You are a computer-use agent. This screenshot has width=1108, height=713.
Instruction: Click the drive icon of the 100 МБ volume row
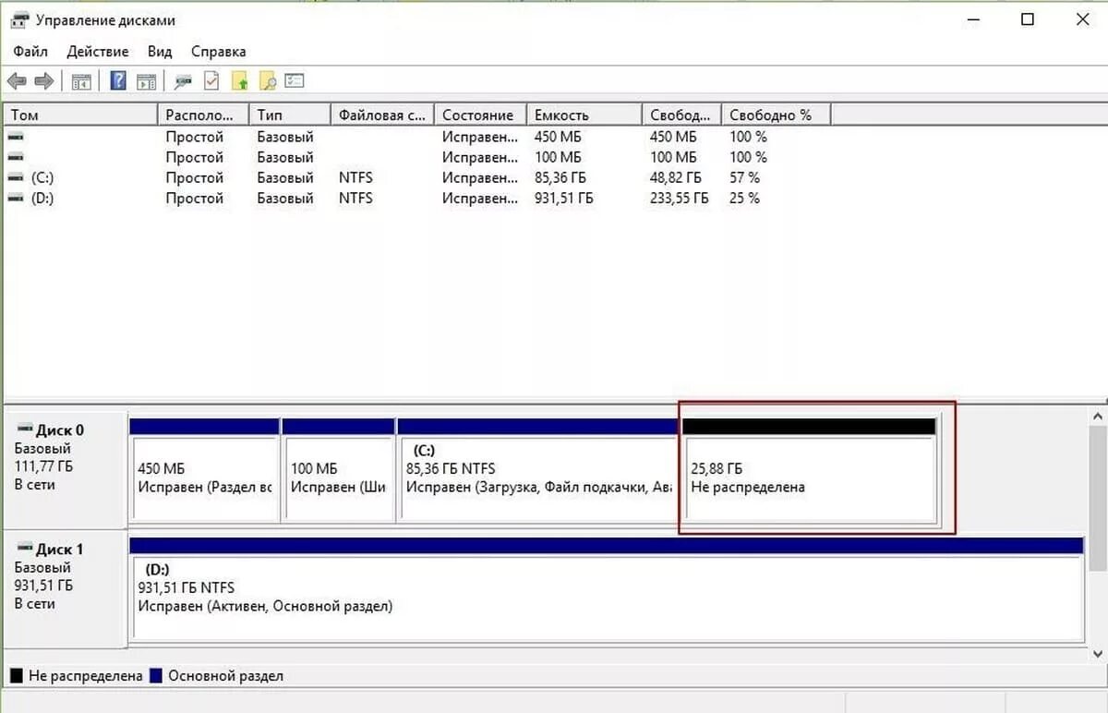(16, 157)
